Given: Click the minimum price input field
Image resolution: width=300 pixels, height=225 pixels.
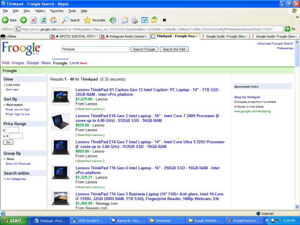Looking at the screenshot, I should tap(12, 130).
